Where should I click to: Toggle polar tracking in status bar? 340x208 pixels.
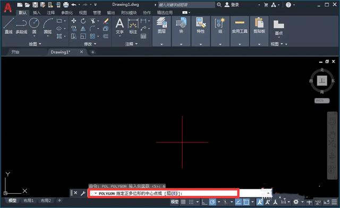pyautogui.click(x=212, y=202)
